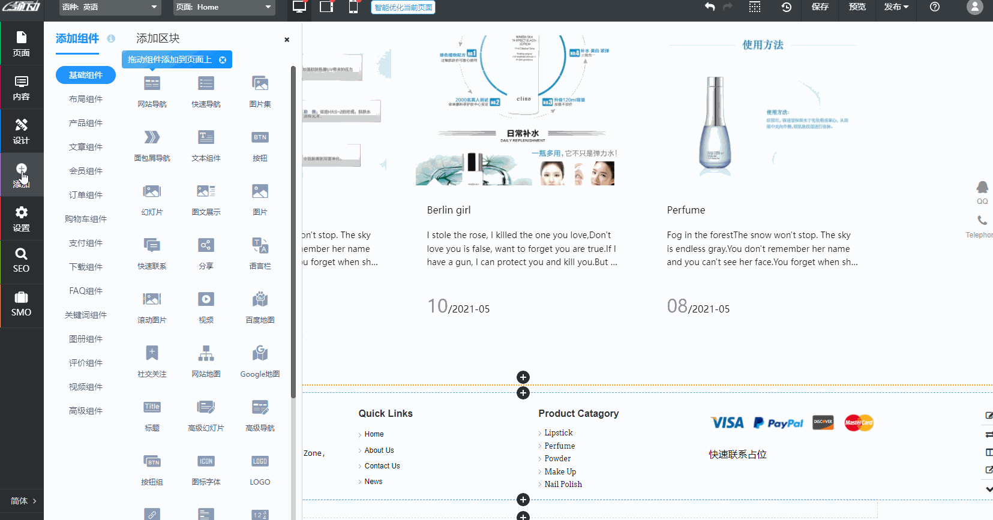Open the 页面 Home page dropdown
The width and height of the screenshot is (993, 520).
pyautogui.click(x=224, y=7)
